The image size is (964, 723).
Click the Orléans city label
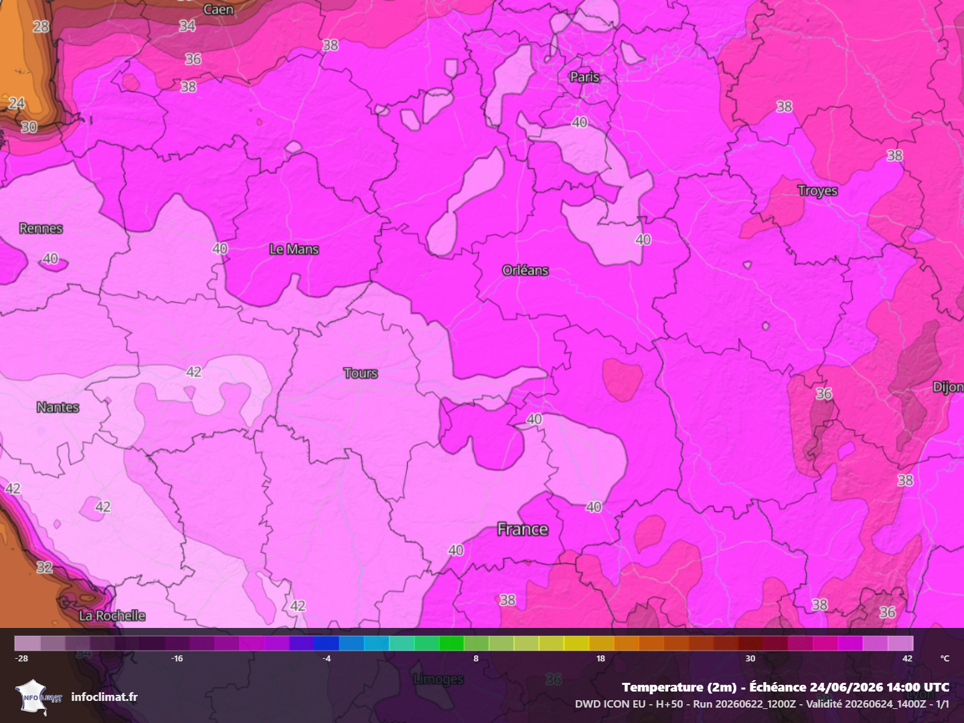(526, 270)
